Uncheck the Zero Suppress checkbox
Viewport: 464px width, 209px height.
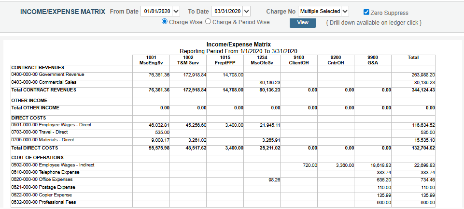pyautogui.click(x=366, y=12)
